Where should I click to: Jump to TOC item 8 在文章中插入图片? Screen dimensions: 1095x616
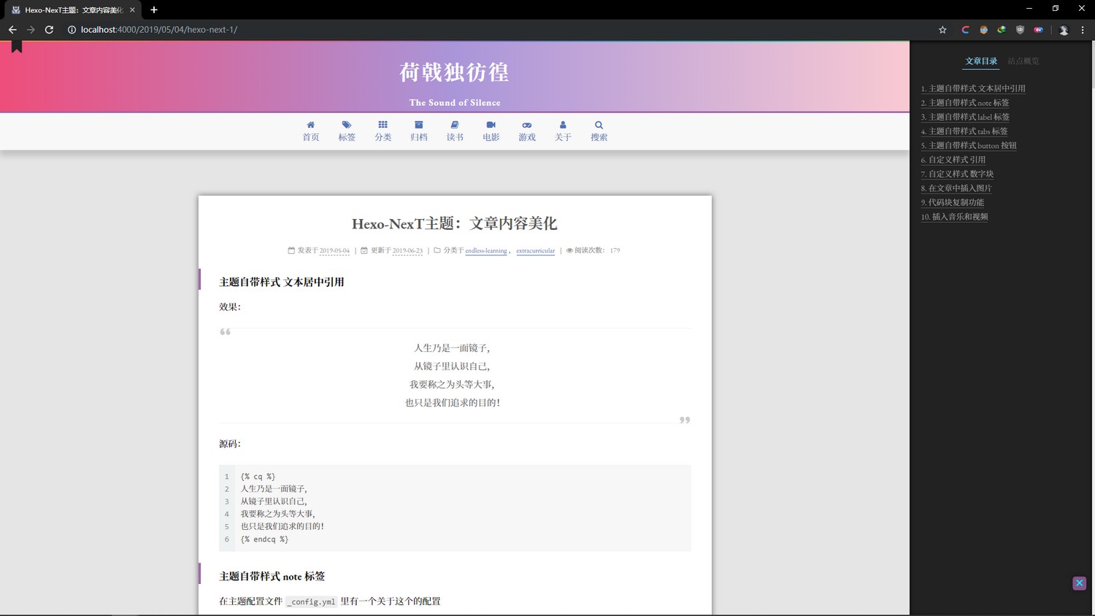coord(956,188)
